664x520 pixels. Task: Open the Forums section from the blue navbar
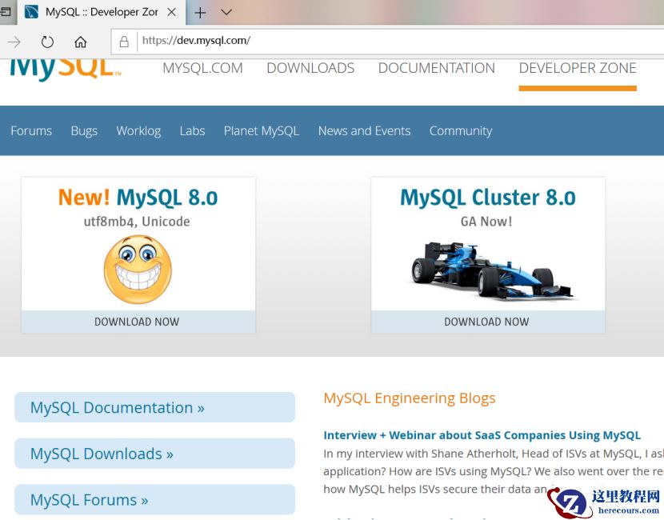[x=31, y=130]
